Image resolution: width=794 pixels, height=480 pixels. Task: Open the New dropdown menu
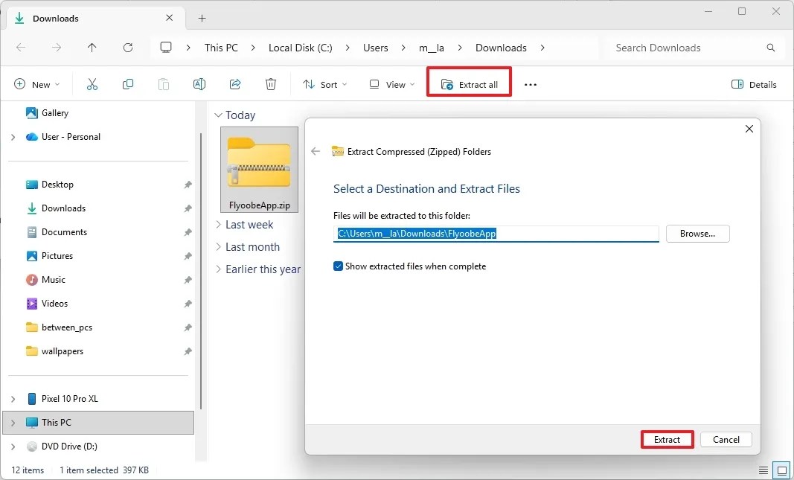pos(37,85)
